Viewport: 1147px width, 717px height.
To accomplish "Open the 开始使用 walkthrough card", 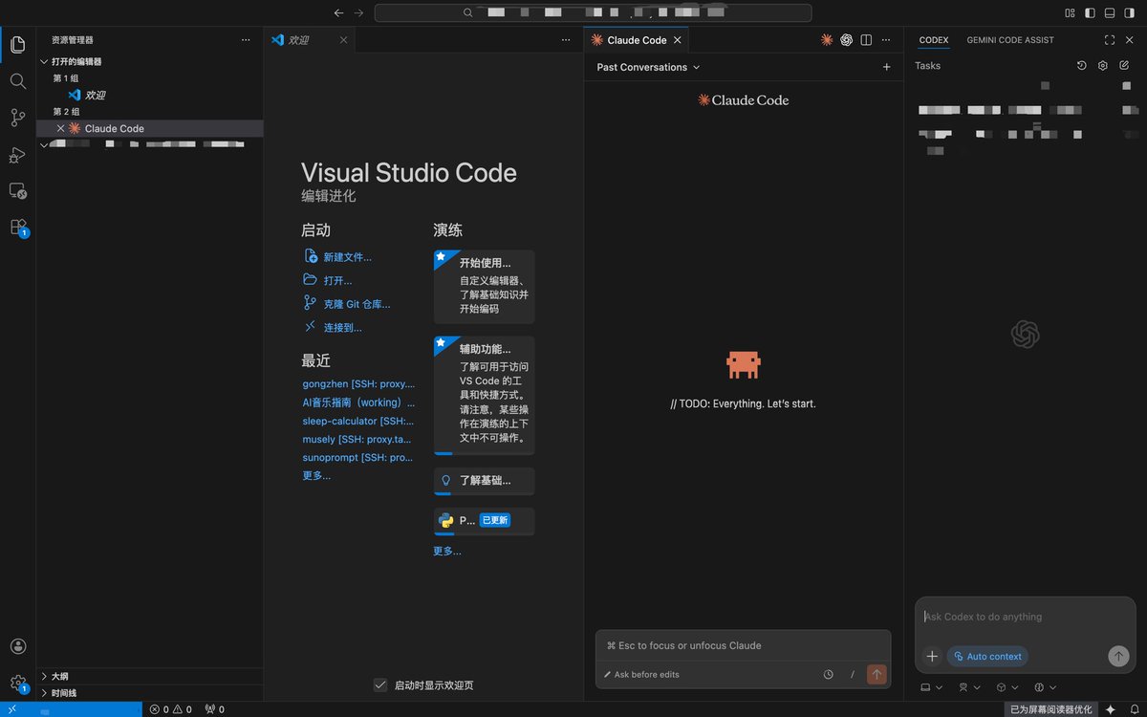I will 484,287.
